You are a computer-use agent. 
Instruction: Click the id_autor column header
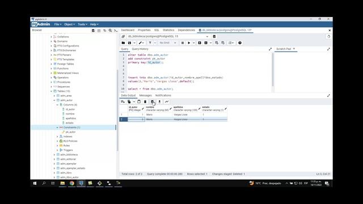(x=136, y=109)
